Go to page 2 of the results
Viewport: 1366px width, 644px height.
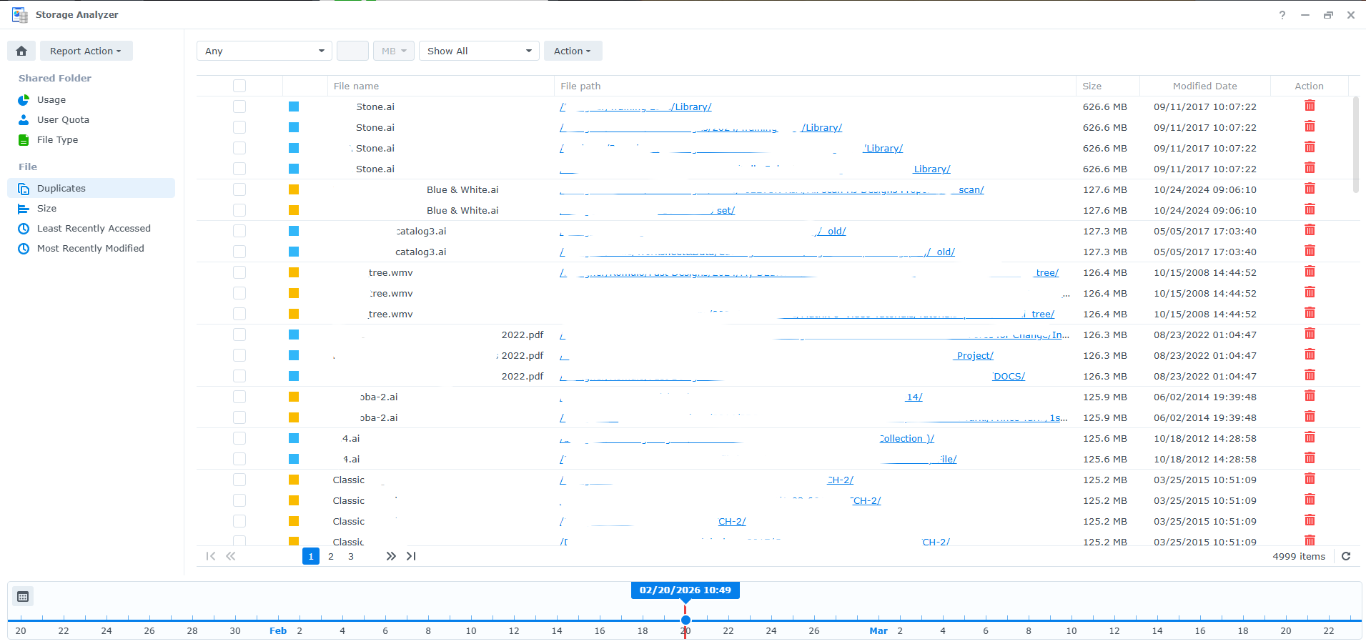(331, 556)
